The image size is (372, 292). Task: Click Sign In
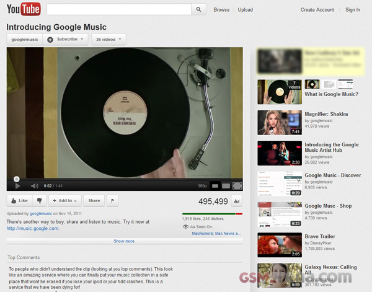(353, 10)
